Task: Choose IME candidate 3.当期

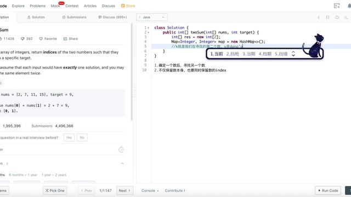Action: point(248,54)
